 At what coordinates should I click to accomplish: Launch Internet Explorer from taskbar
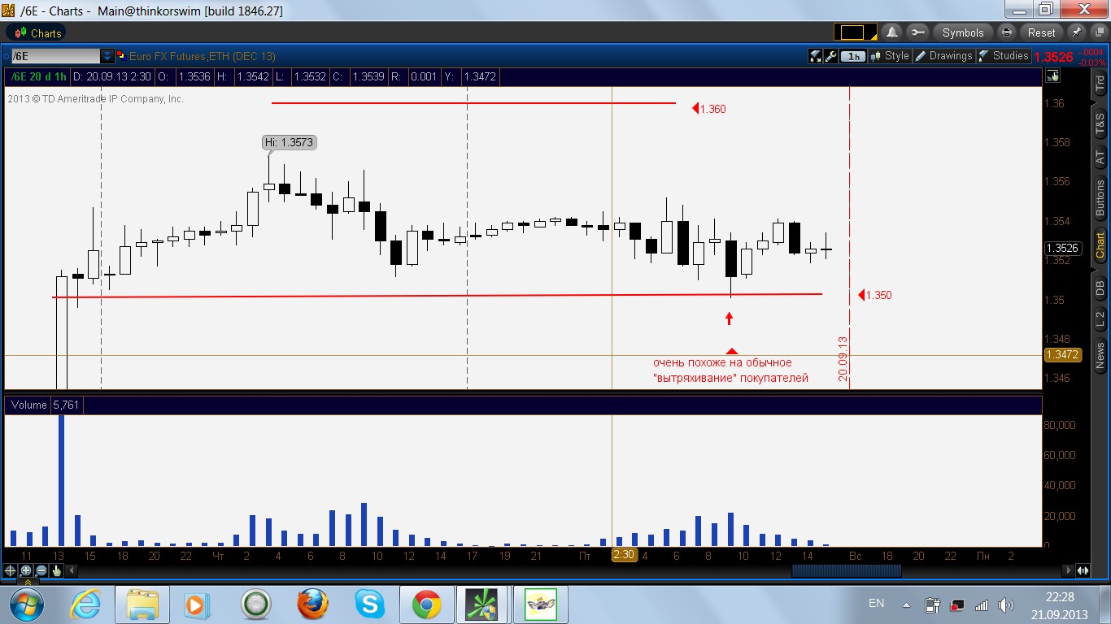click(x=85, y=604)
